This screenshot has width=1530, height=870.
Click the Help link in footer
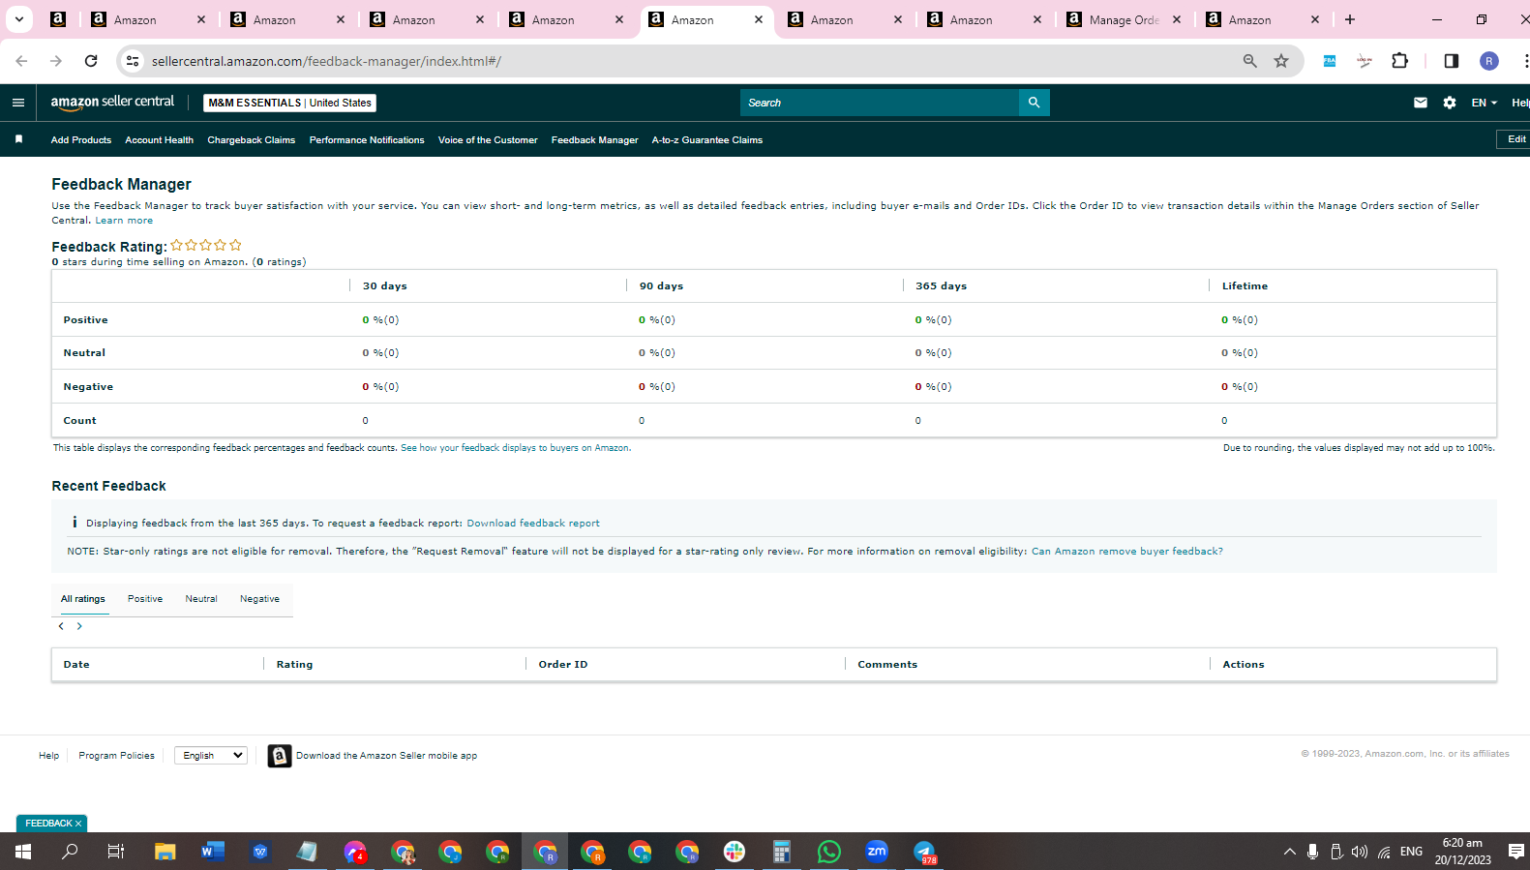point(49,756)
